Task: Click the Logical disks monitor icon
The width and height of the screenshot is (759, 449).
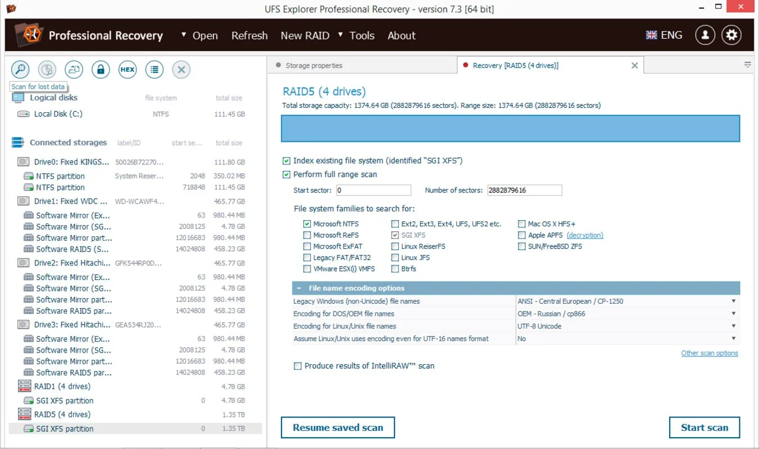Action: coord(19,98)
